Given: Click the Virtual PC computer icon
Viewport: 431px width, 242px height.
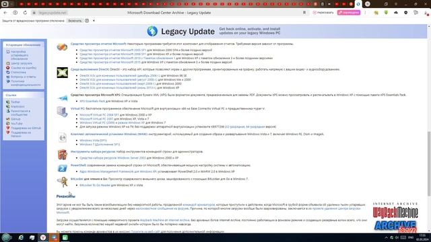Looking at the screenshot, I should [x=62, y=112].
